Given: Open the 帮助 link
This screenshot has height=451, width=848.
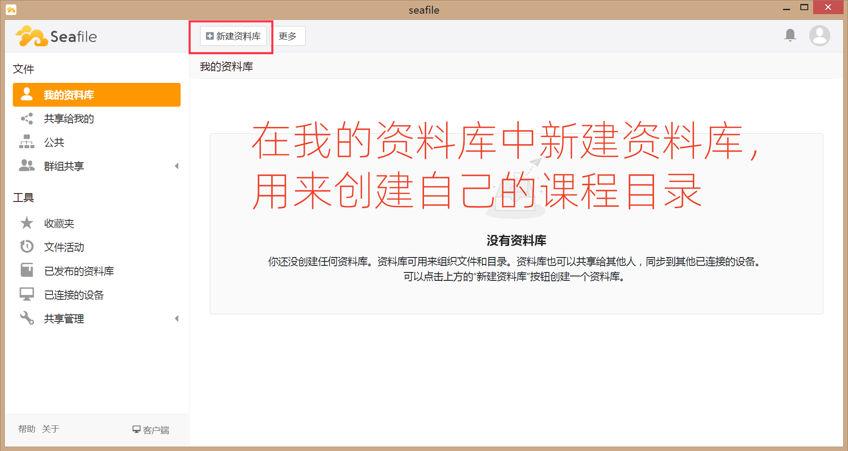Looking at the screenshot, I should click(26, 429).
